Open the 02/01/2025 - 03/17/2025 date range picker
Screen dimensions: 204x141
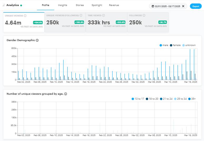pyautogui.click(x=168, y=6)
